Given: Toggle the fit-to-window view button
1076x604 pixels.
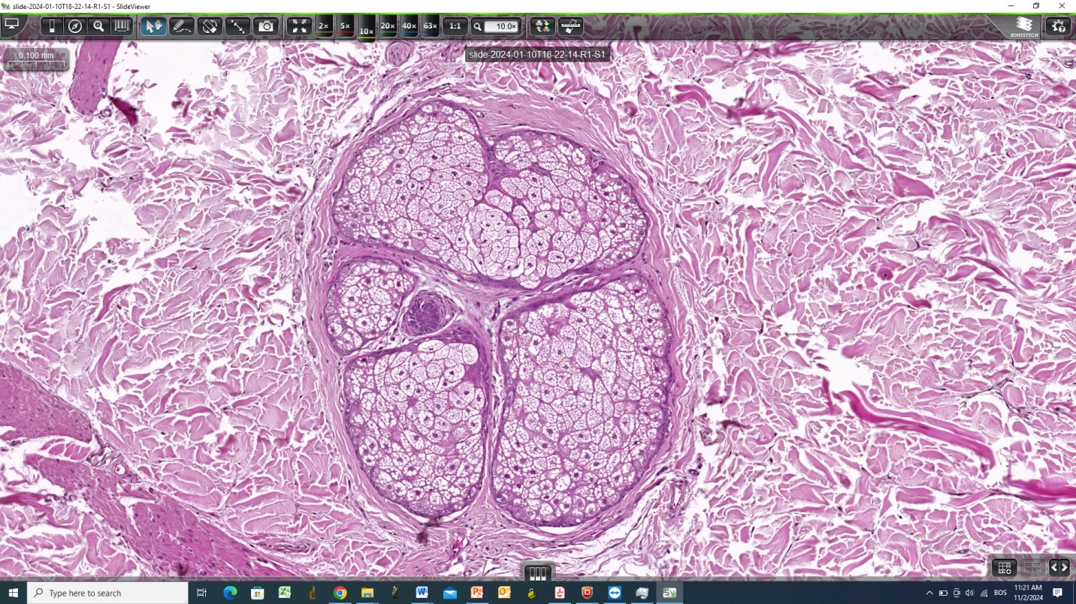Looking at the screenshot, I should [x=299, y=26].
